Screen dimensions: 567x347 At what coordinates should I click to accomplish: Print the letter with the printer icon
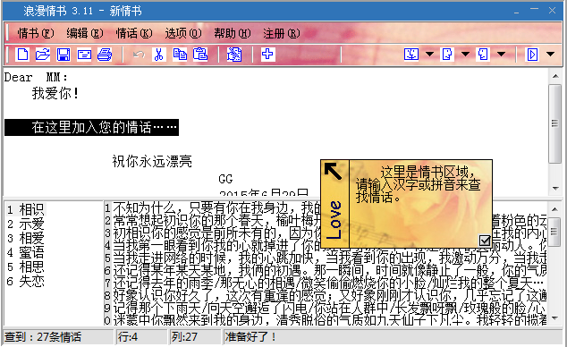point(105,55)
